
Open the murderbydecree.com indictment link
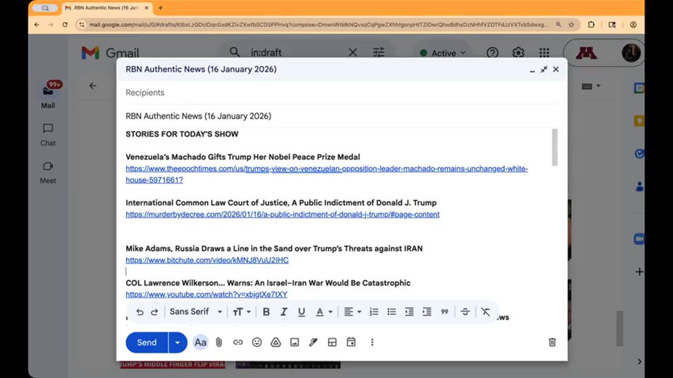[282, 214]
